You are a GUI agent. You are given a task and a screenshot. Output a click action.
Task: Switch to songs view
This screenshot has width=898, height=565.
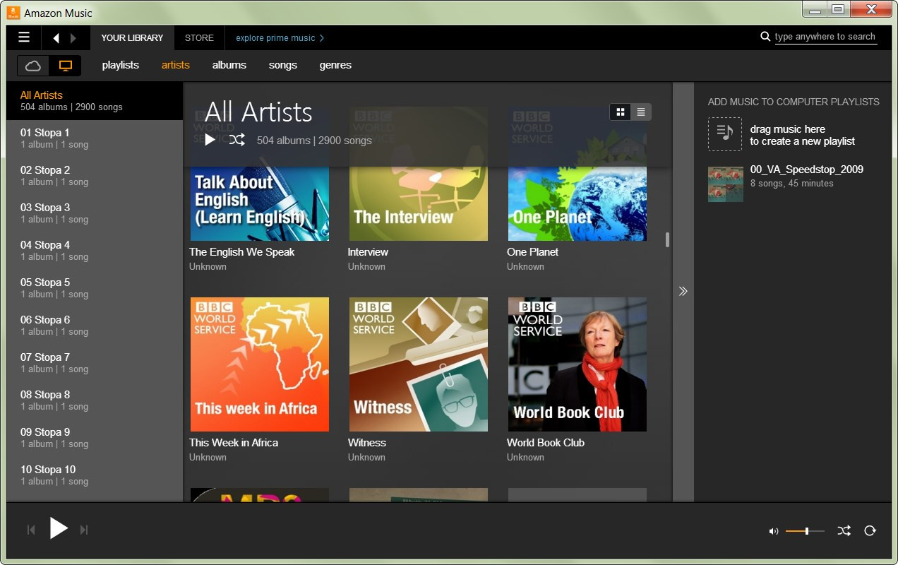pyautogui.click(x=283, y=65)
